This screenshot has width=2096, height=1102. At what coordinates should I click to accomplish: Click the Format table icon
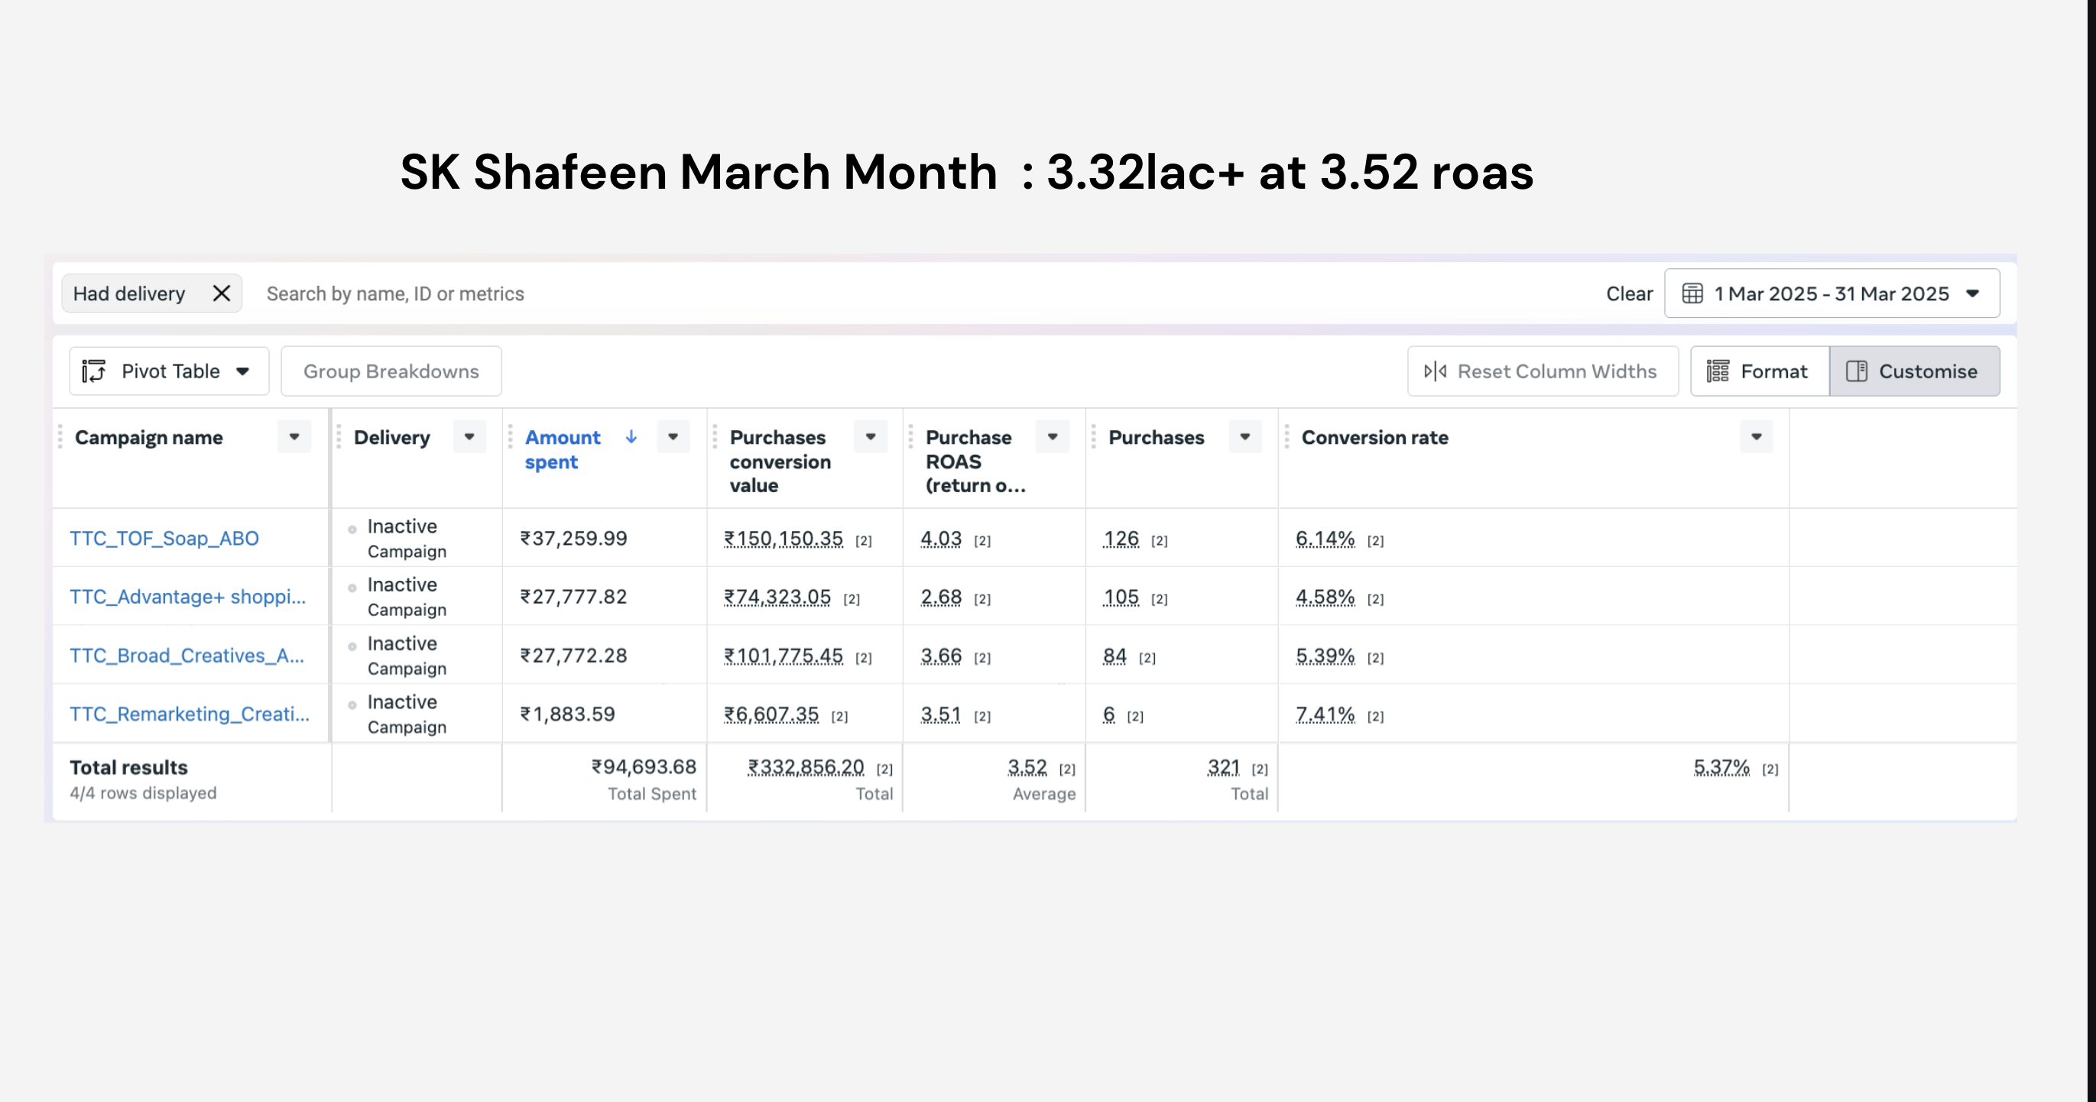pyautogui.click(x=1718, y=371)
